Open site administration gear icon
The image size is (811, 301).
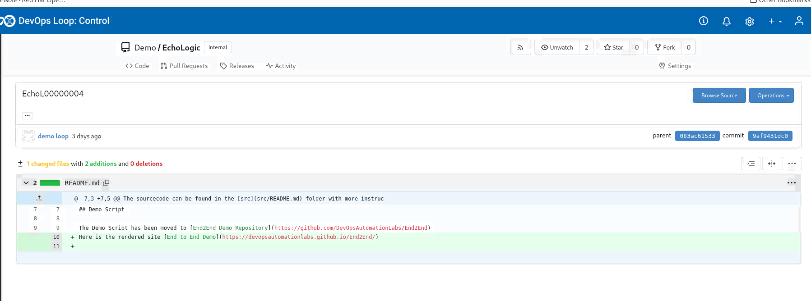[x=749, y=21]
